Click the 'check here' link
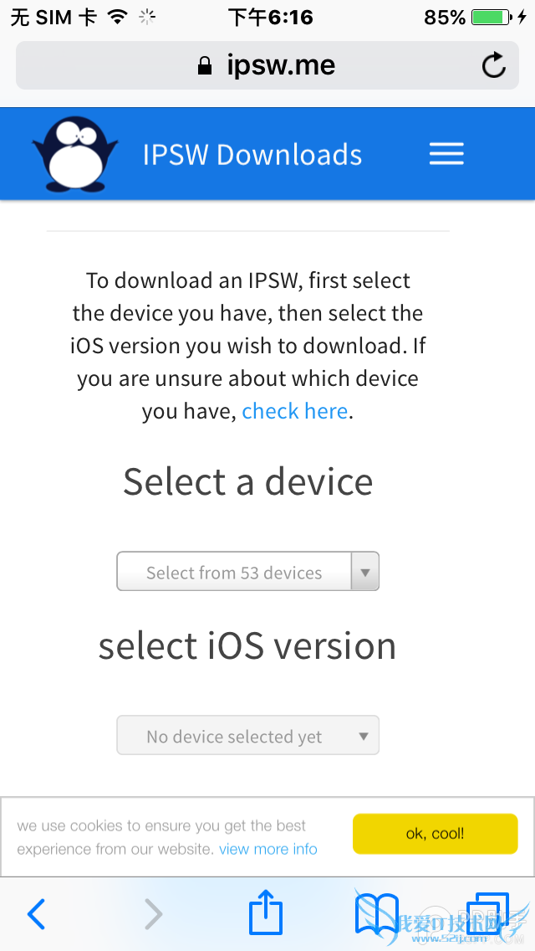535x951 pixels. pyautogui.click(x=294, y=411)
